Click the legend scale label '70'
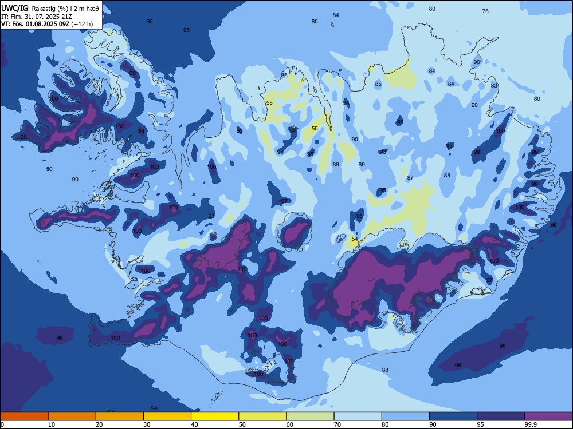 point(337,424)
